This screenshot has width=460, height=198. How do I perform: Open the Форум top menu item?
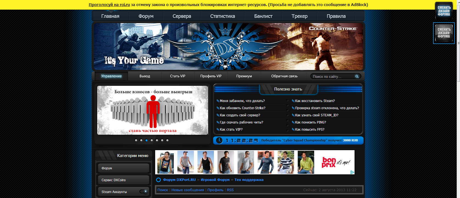[x=146, y=16]
